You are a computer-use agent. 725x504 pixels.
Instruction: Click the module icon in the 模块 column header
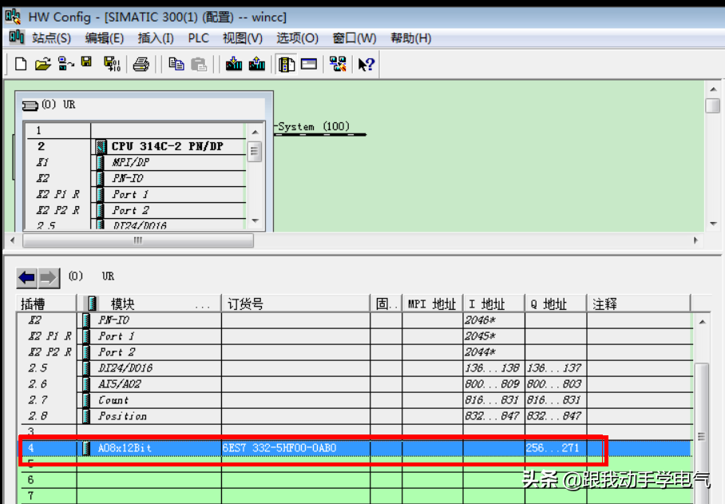[92, 304]
